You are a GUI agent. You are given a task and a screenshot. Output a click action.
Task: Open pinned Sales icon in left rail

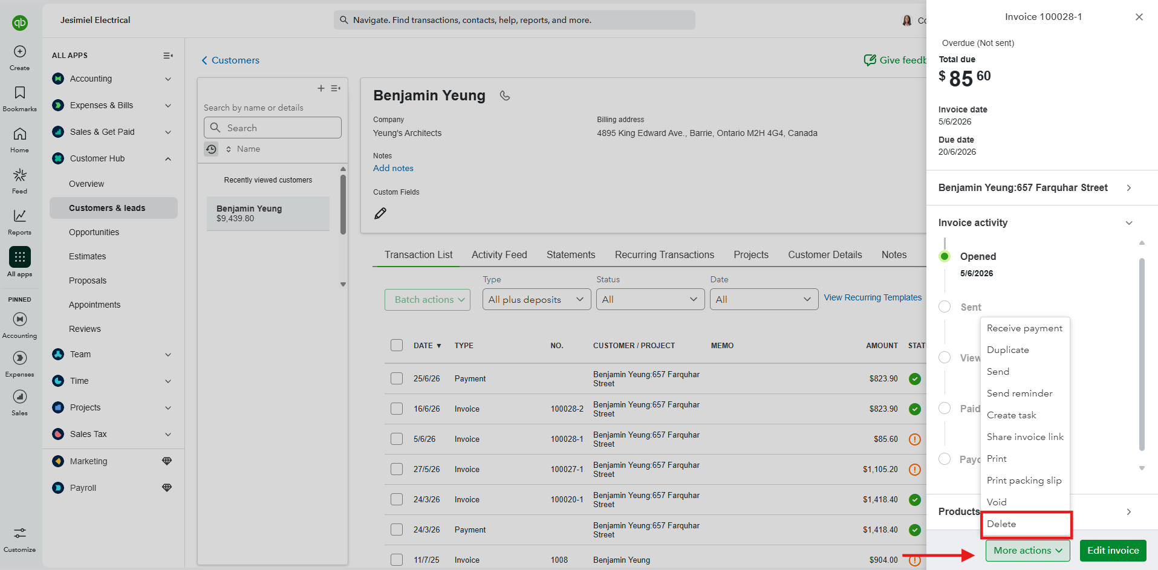point(20,397)
